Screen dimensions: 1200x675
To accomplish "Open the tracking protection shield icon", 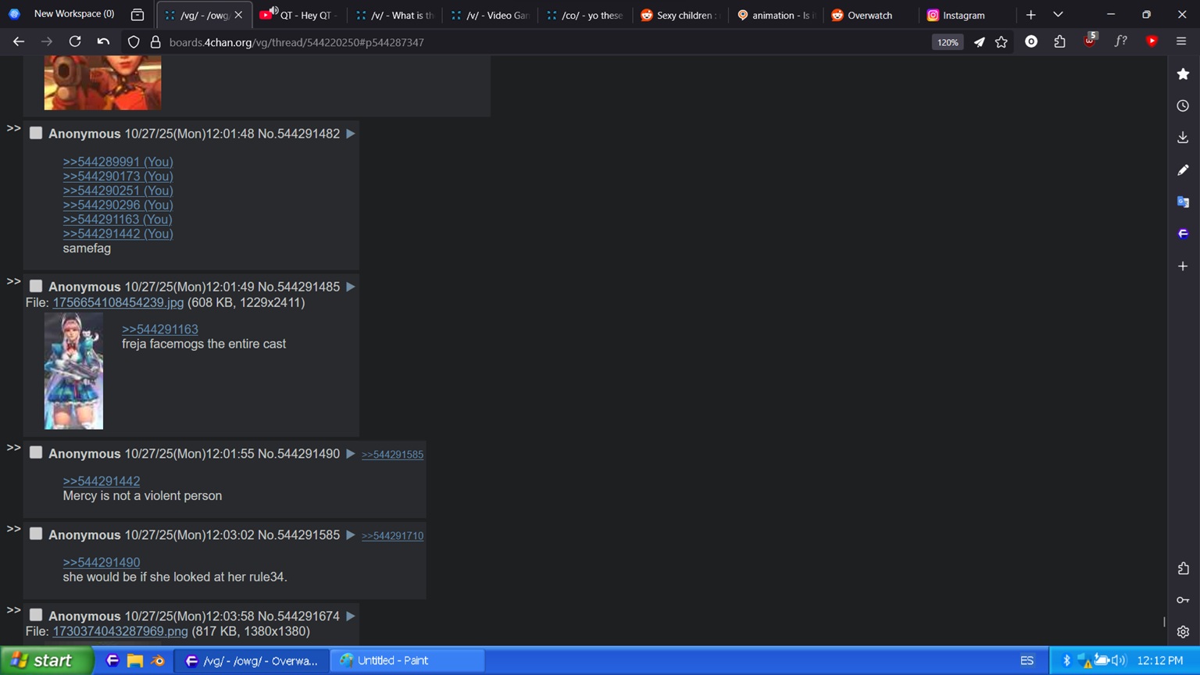I will click(134, 42).
